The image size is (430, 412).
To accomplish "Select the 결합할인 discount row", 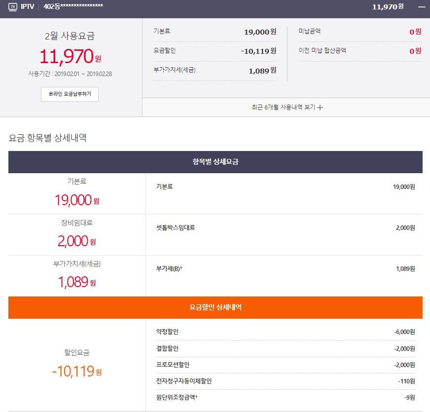I will pos(285,348).
